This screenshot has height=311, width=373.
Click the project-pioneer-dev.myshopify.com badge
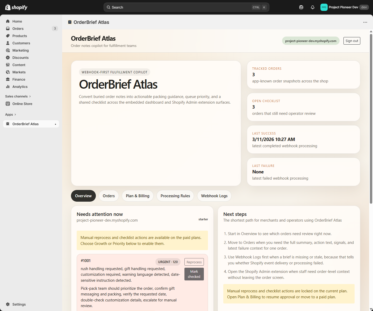tap(311, 41)
